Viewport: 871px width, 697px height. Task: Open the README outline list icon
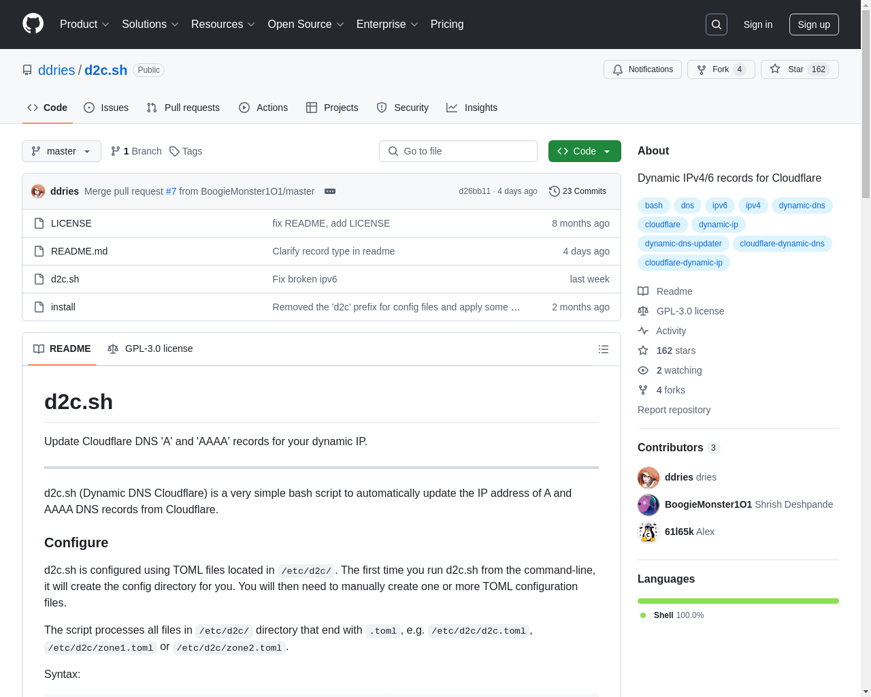click(603, 349)
